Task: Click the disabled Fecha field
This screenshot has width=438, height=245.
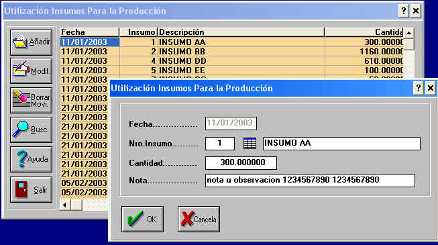Action: point(231,124)
